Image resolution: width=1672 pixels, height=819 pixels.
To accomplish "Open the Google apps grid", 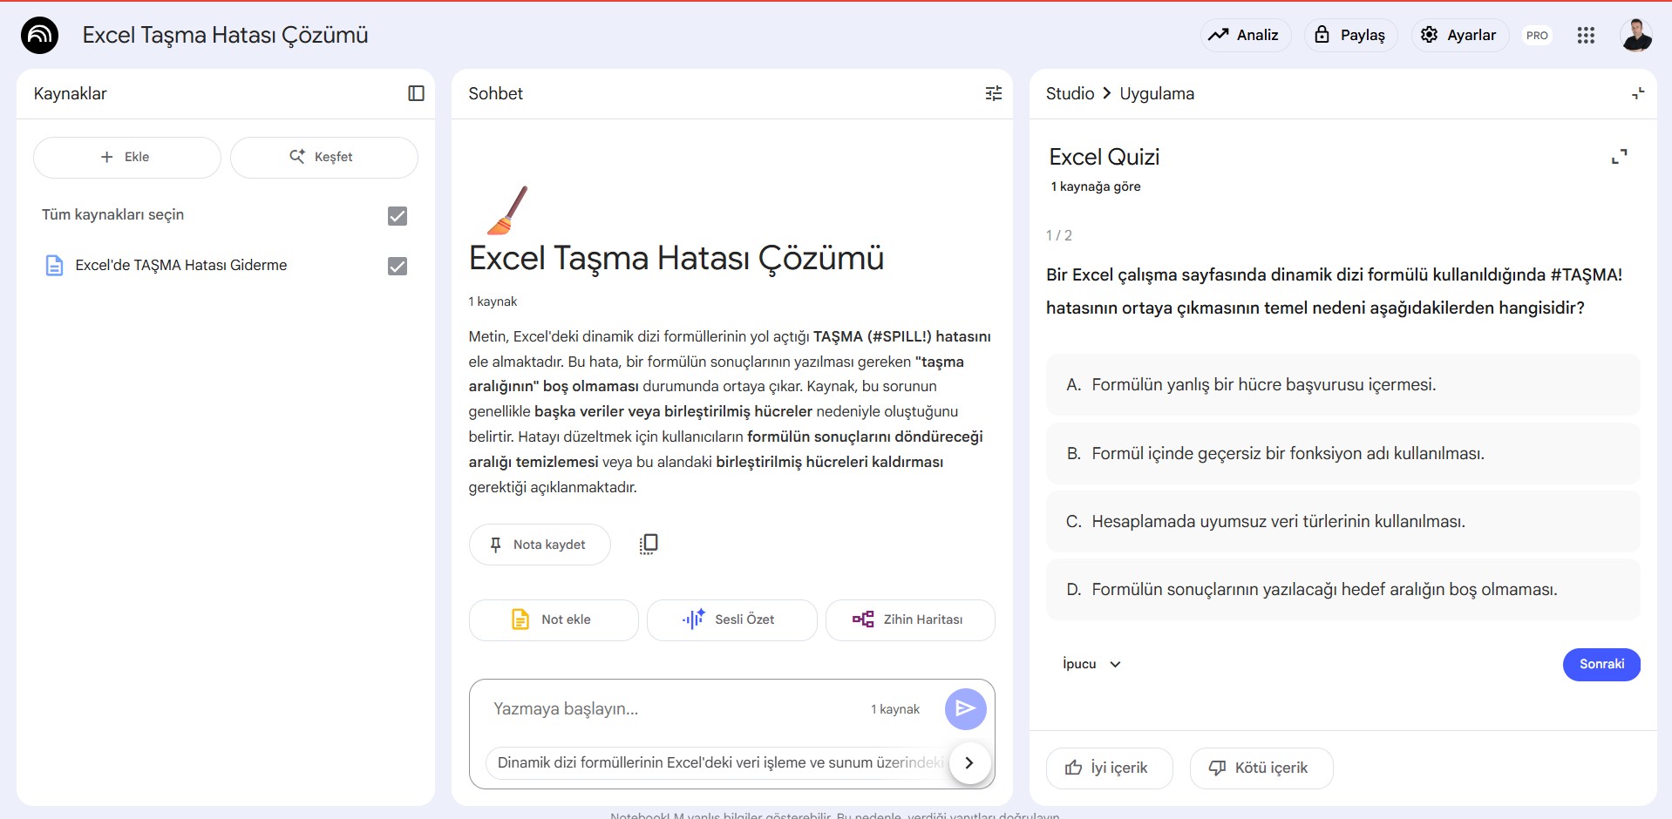I will point(1586,35).
